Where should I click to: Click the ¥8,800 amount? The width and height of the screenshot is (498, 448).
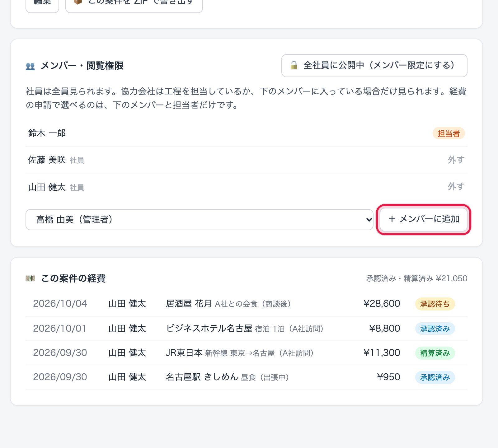[x=384, y=329]
